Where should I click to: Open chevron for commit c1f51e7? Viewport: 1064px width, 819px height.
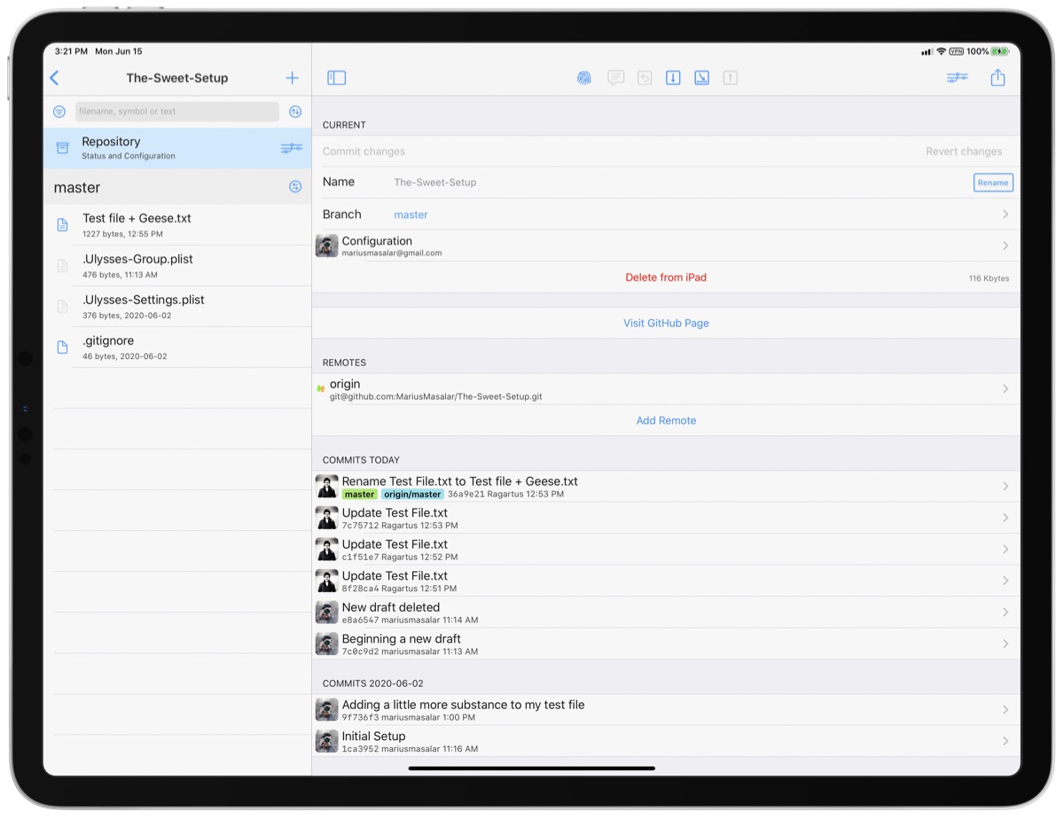coord(1005,550)
